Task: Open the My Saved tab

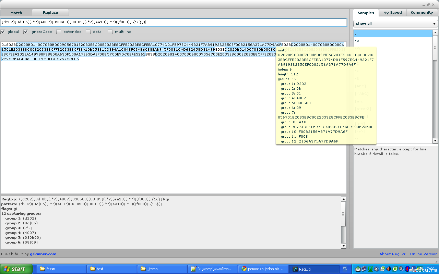Action: pyautogui.click(x=392, y=13)
